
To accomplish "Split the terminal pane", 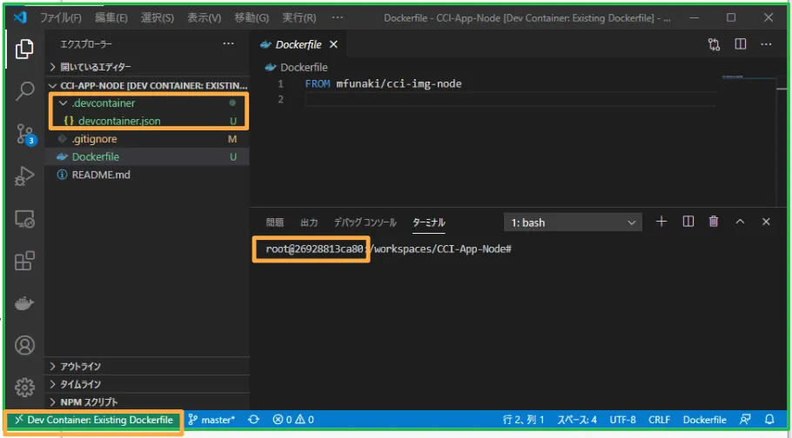I will pyautogui.click(x=688, y=222).
